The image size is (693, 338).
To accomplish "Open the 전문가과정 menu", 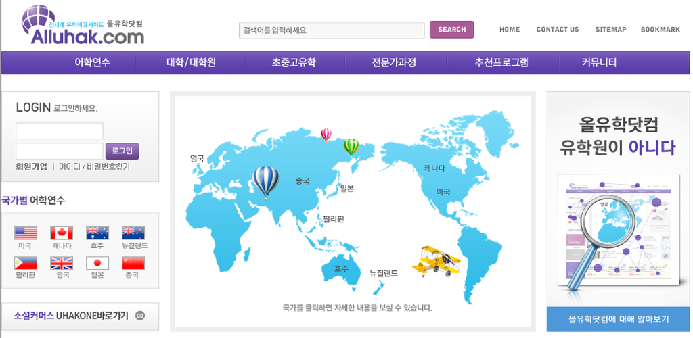I will point(394,63).
